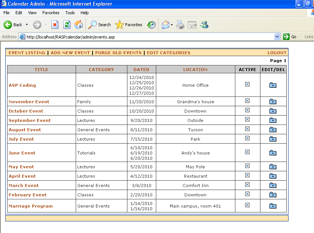This screenshot has height=233, width=314.
Task: Toggle active checkbox for August Event
Action: click(247, 129)
